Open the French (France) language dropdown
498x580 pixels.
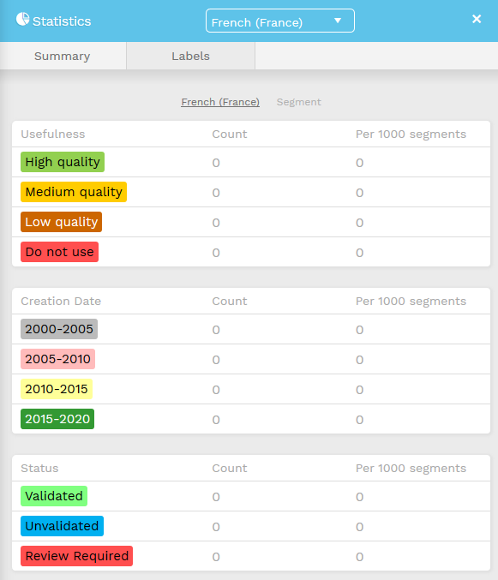(280, 21)
